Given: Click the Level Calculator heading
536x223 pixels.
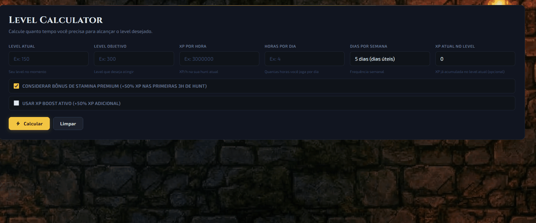Looking at the screenshot, I should [56, 20].
